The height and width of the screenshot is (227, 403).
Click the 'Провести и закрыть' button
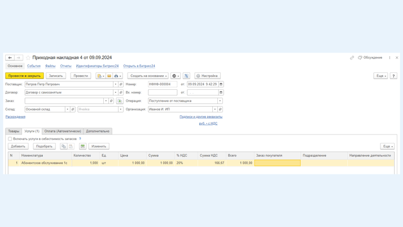pos(24,76)
